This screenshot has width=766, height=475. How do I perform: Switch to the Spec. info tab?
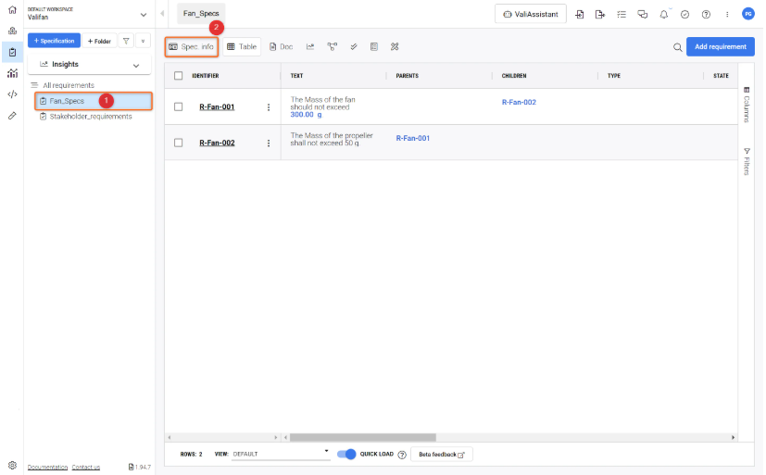[x=192, y=47]
